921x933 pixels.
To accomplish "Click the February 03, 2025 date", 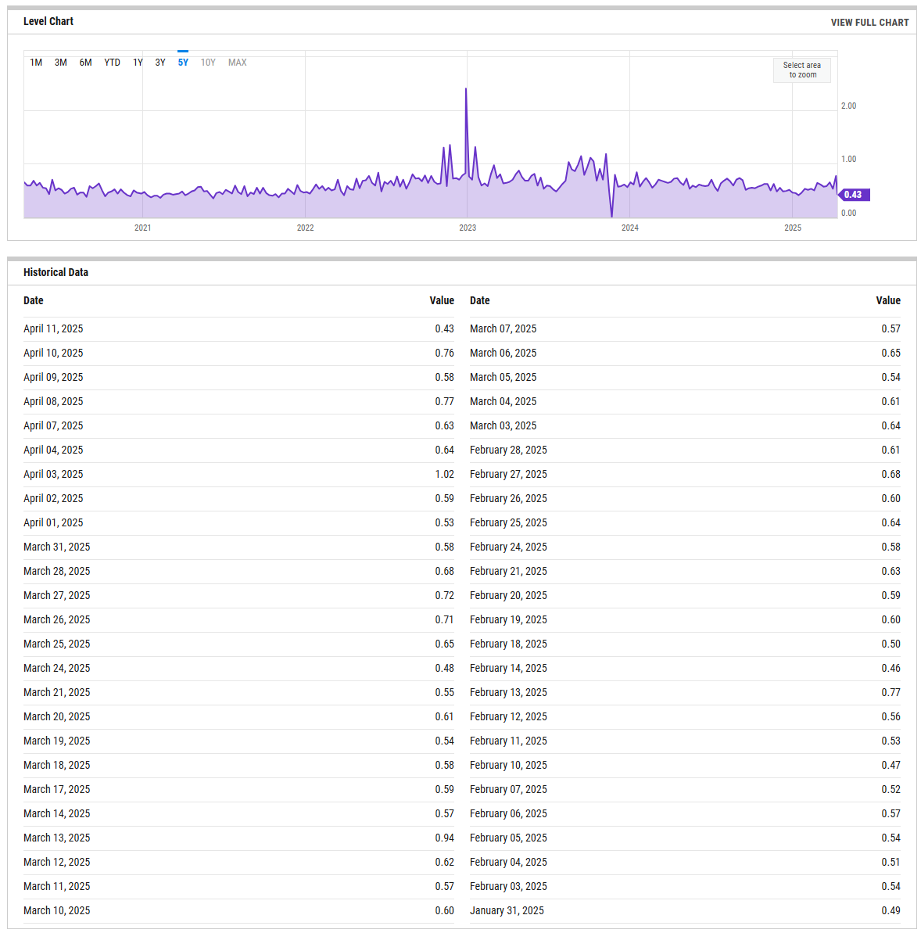I will pyautogui.click(x=508, y=887).
